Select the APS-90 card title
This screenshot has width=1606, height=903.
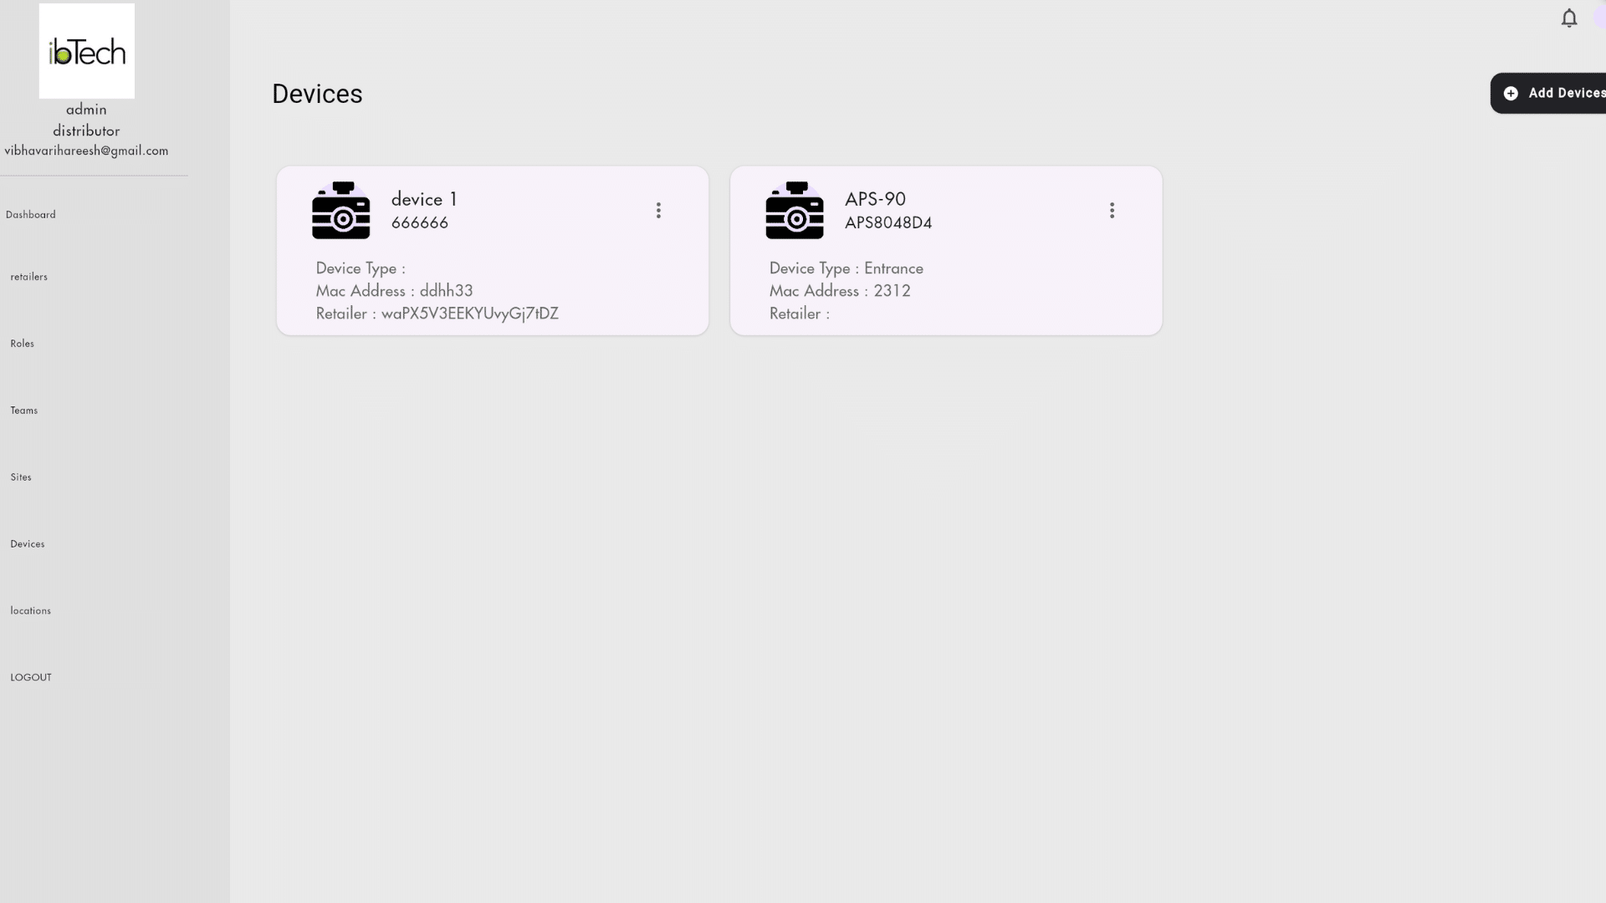click(875, 199)
